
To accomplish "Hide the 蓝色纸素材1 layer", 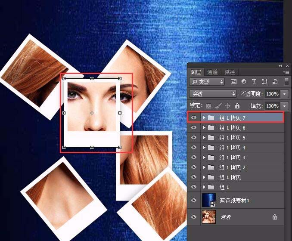I will click(x=194, y=200).
